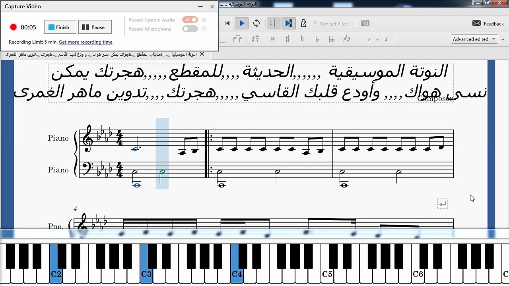Apply double flat accidental
This screenshot has width=509, height=286.
click(332, 39)
